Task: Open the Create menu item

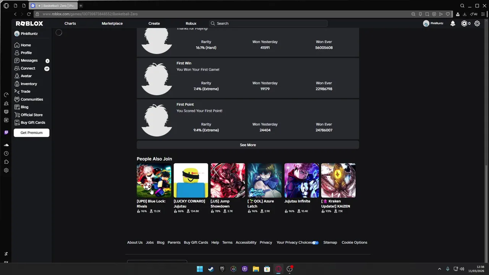Action: [154, 23]
